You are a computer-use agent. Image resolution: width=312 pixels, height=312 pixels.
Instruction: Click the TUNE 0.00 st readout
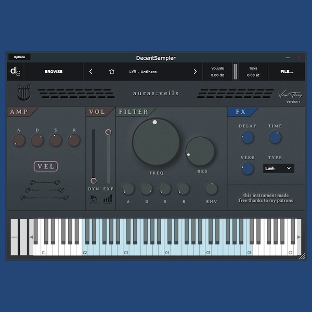pos(253,72)
